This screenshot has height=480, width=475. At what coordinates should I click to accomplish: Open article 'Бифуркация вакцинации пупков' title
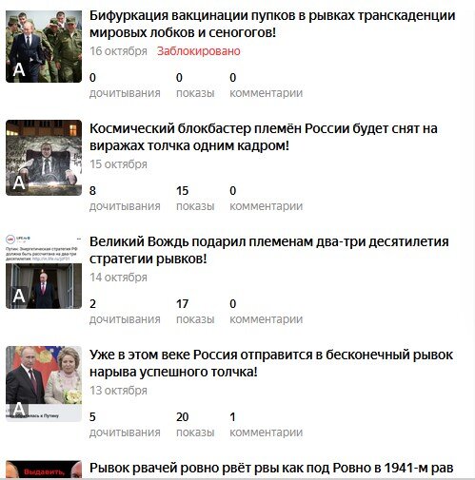[x=272, y=24]
